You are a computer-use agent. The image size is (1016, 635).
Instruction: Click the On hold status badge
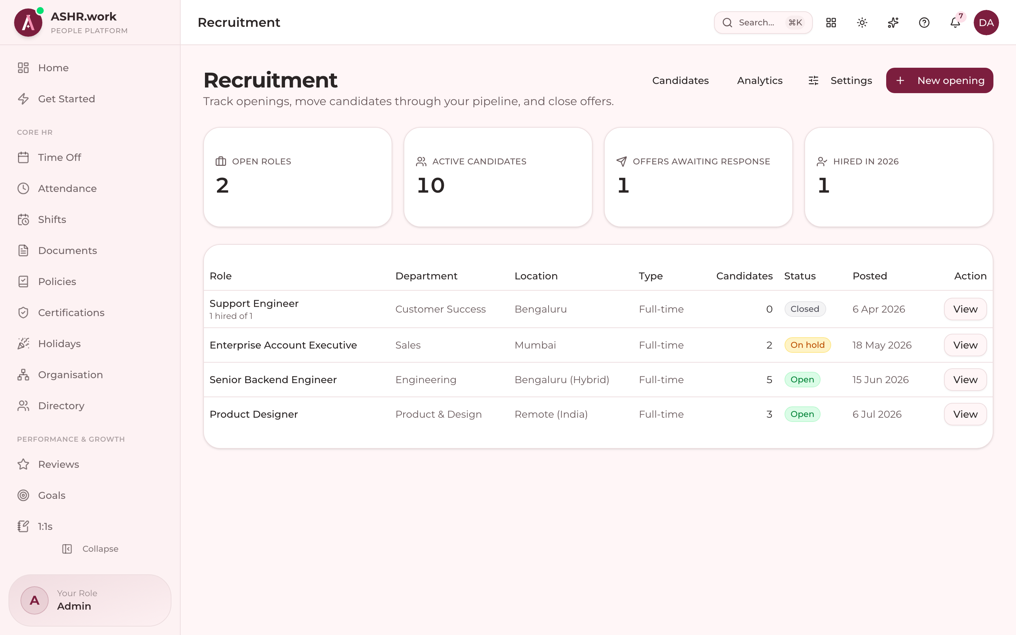pyautogui.click(x=808, y=345)
